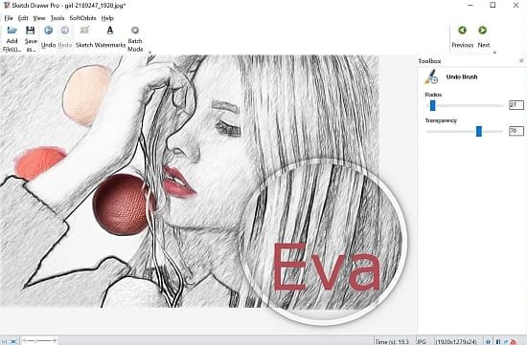The height and width of the screenshot is (345, 527).
Task: Close the Toolbox panel
Action: (521, 60)
